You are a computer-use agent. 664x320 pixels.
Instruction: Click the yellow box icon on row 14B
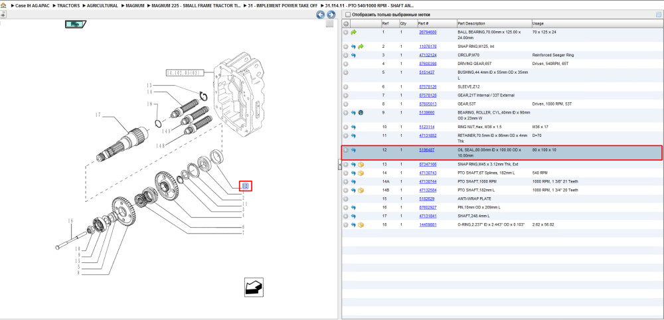(361, 191)
